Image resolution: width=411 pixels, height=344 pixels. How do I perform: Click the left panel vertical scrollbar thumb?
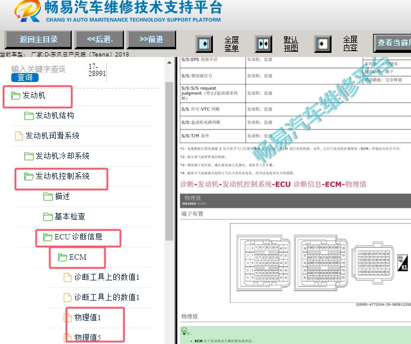pos(170,161)
